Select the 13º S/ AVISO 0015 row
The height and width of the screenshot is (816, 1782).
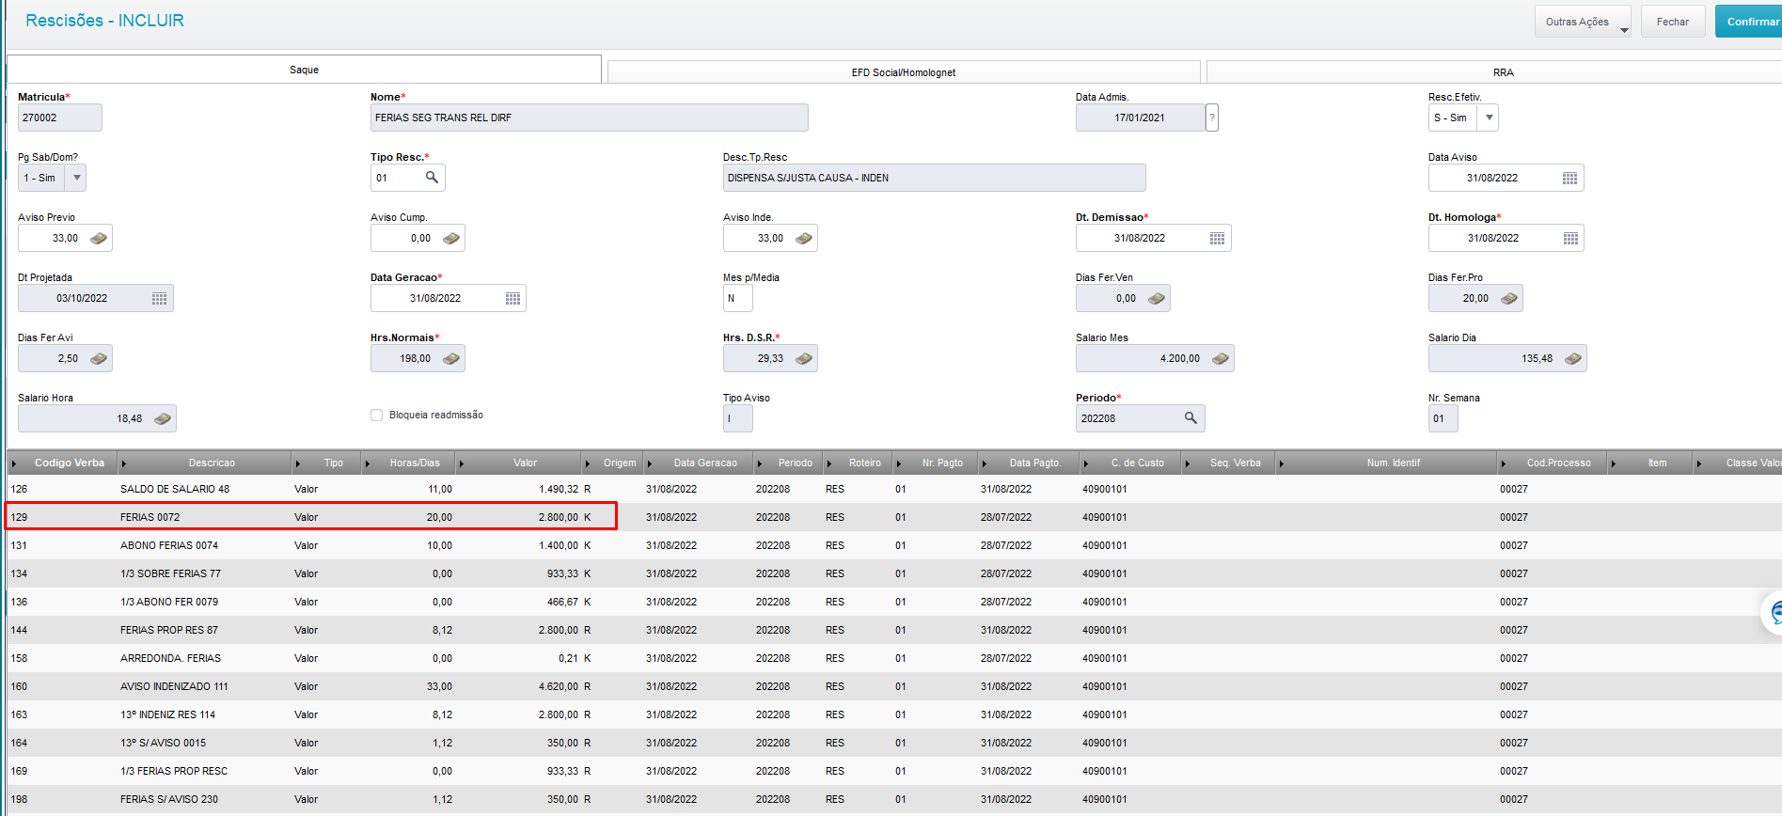(893, 743)
